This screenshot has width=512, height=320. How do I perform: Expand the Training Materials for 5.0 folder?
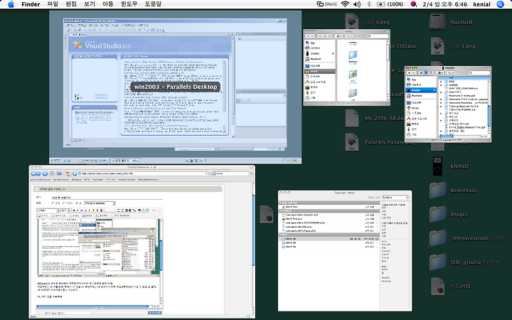tap(441, 107)
